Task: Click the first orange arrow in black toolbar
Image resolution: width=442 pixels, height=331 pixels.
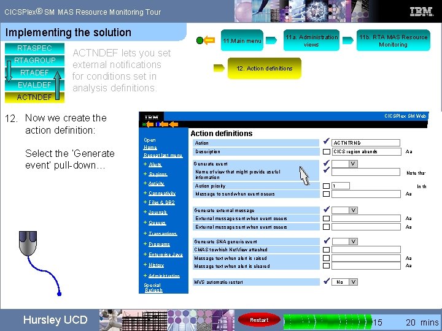Action: (149, 124)
